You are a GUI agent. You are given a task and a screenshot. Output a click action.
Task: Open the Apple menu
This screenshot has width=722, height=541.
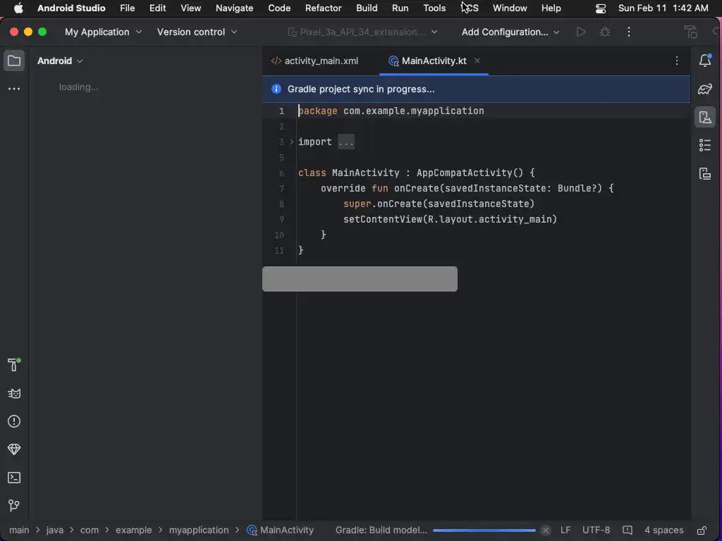[18, 8]
